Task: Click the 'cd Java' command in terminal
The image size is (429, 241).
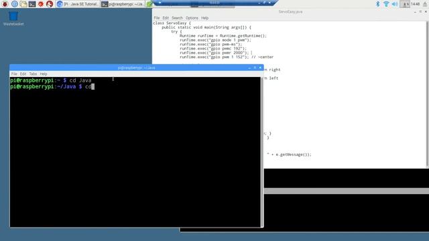Action: click(80, 80)
